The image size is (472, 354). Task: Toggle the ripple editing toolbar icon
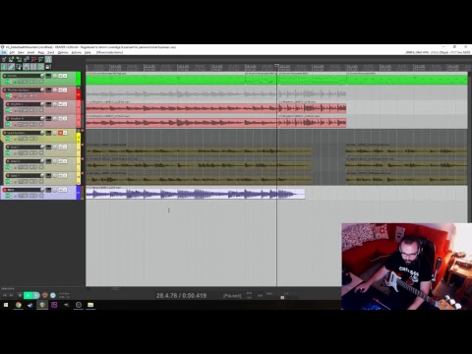click(19, 67)
